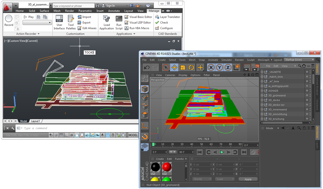Select the Live Selection tool in Cinema 4D
The width and height of the screenshot is (323, 189).
coord(166,67)
